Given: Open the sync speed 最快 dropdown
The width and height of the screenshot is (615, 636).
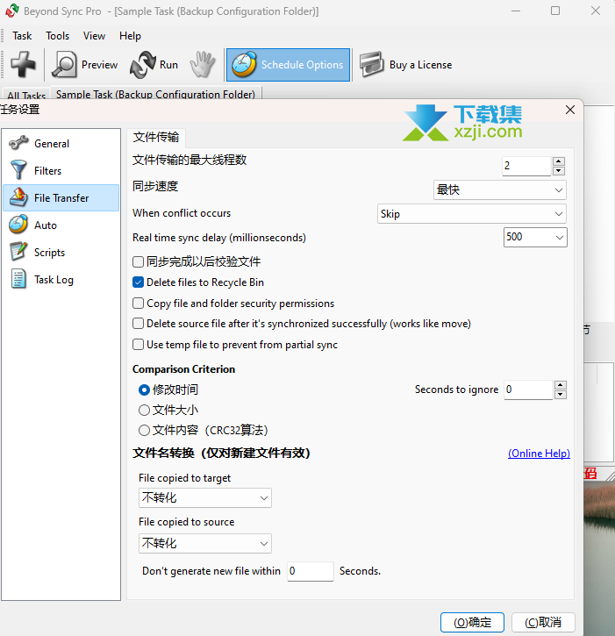Looking at the screenshot, I should tap(500, 189).
